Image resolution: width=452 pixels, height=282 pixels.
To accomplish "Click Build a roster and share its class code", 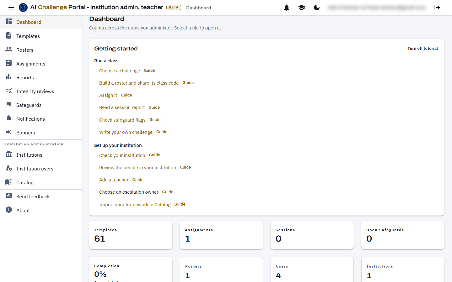I will coord(139,83).
